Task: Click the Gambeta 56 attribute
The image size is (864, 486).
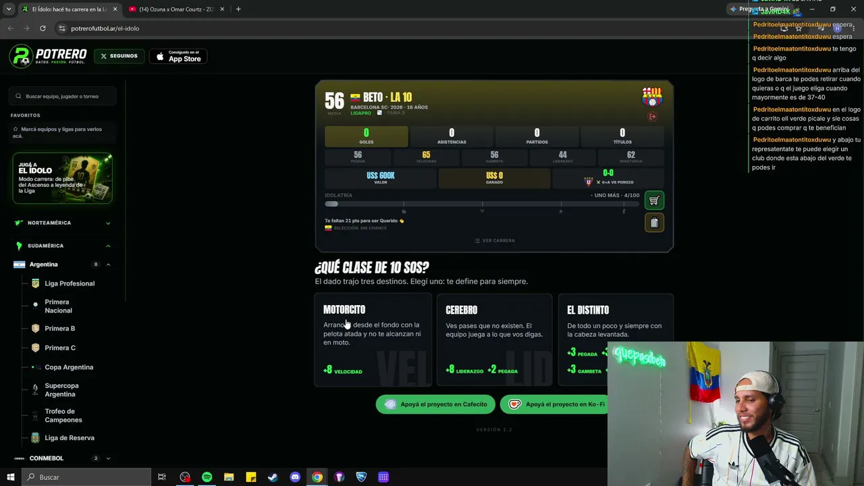Action: click(x=494, y=157)
